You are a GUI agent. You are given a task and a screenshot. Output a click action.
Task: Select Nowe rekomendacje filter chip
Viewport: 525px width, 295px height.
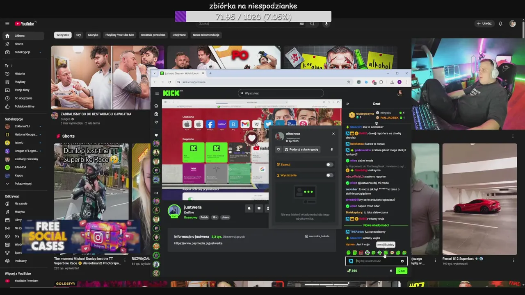206,35
